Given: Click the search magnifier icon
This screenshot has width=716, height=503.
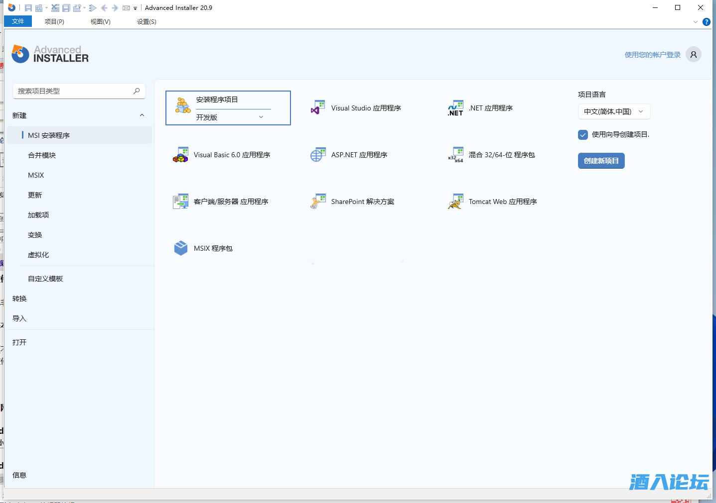Looking at the screenshot, I should coord(137,91).
